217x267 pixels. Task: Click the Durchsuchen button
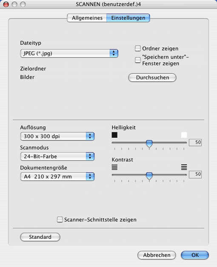(x=152, y=78)
